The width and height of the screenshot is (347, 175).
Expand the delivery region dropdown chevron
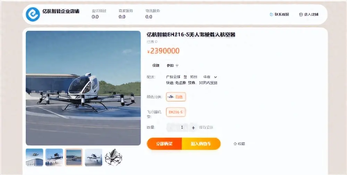[215, 77]
